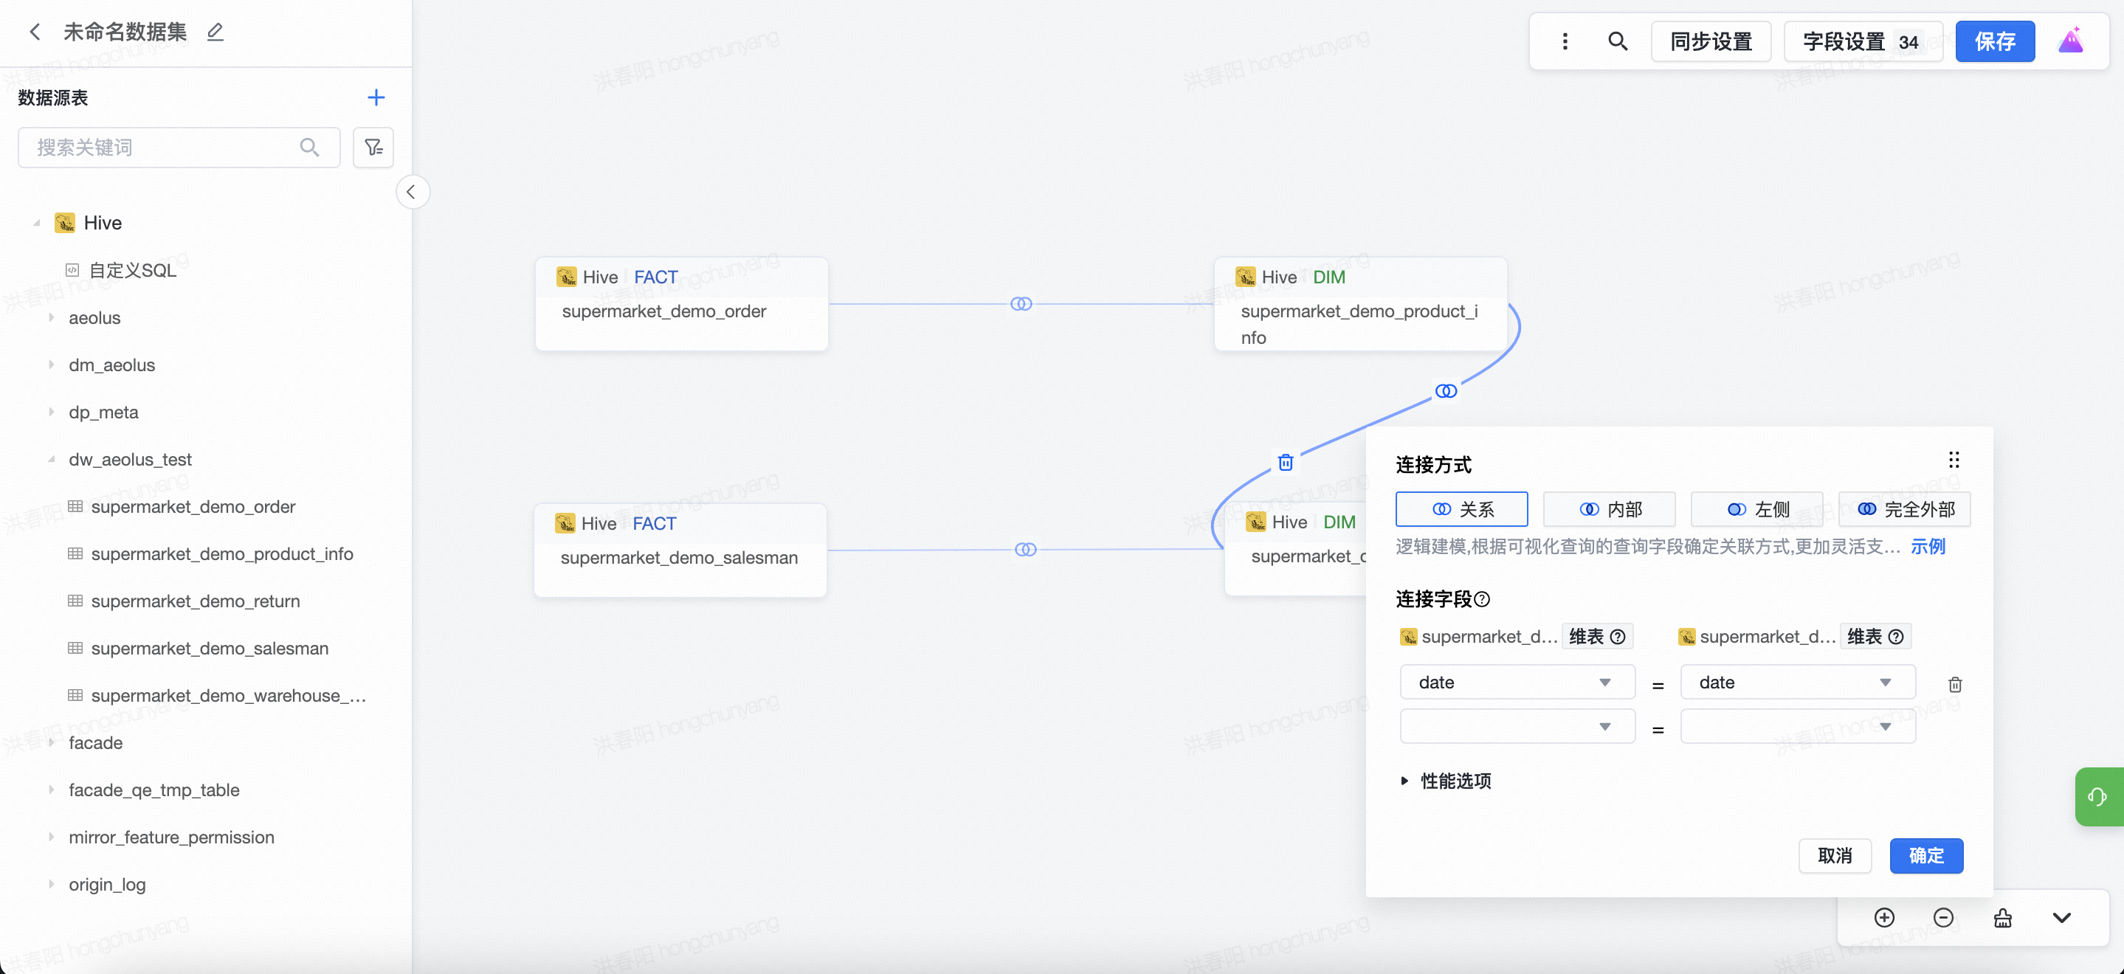Click the magnifier search icon in top toolbar
This screenshot has height=974, width=2124.
pos(1617,41)
